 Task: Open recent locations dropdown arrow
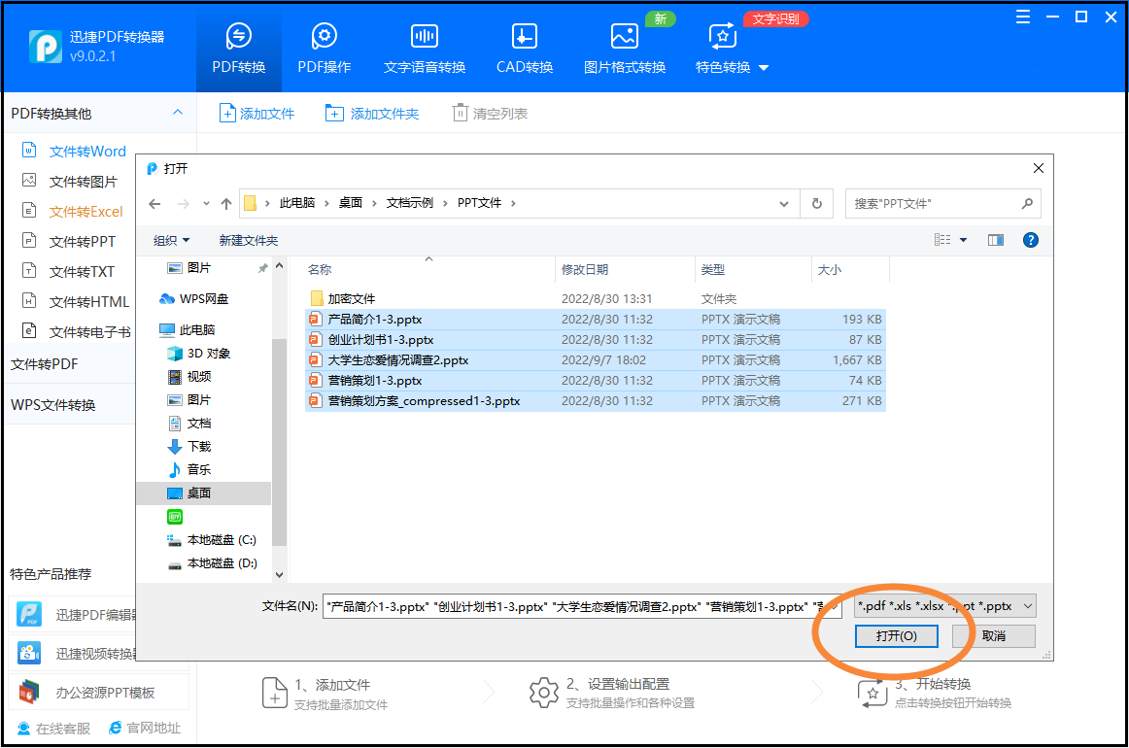(206, 204)
